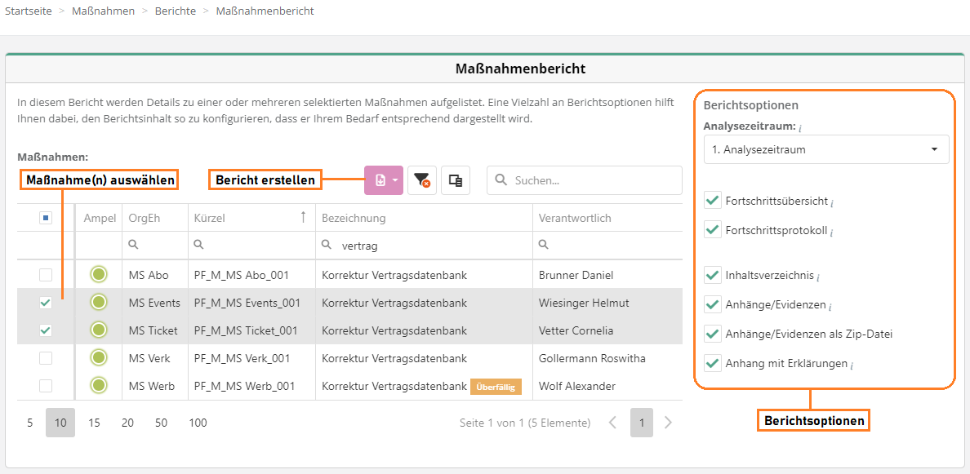Go to Berichte in the breadcrumb
Viewport: 970px width, 474px height.
pos(175,11)
